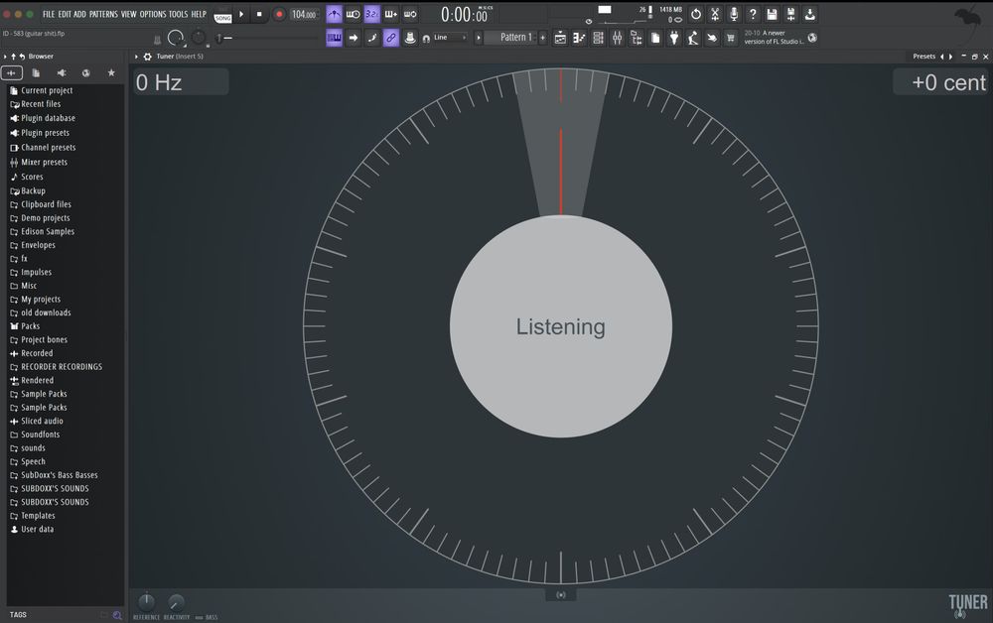Click the microphone recording icon
Screen dimensions: 993x623
(x=734, y=14)
